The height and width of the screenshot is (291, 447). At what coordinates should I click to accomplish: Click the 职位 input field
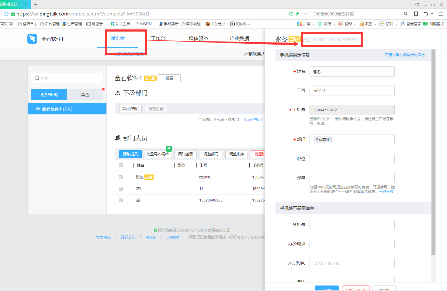pyautogui.click(x=352, y=159)
